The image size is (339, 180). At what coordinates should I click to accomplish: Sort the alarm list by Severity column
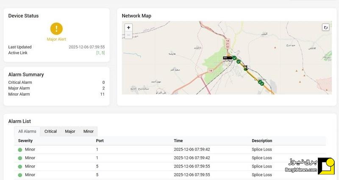(x=25, y=141)
